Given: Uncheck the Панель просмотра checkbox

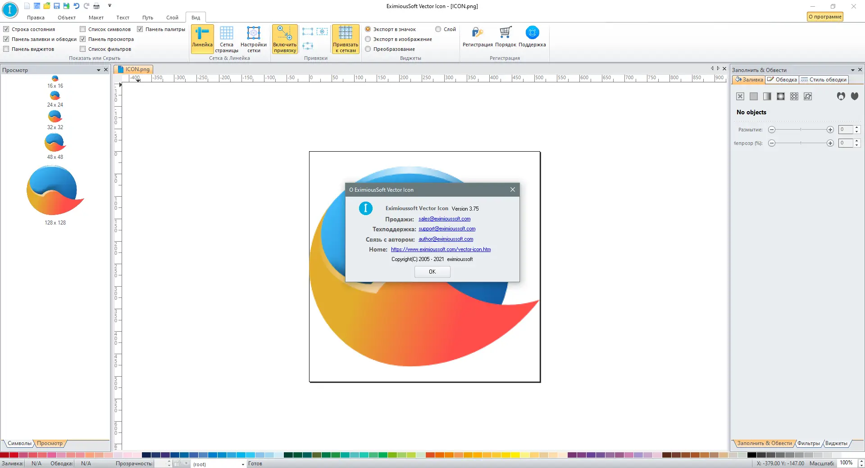Looking at the screenshot, I should point(83,39).
